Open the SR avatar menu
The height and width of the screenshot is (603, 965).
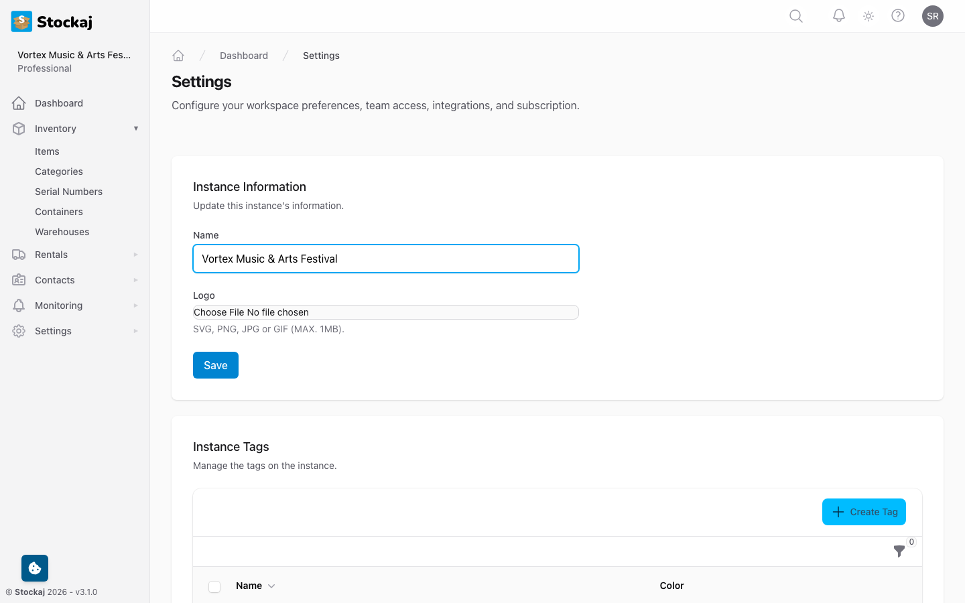(x=933, y=15)
